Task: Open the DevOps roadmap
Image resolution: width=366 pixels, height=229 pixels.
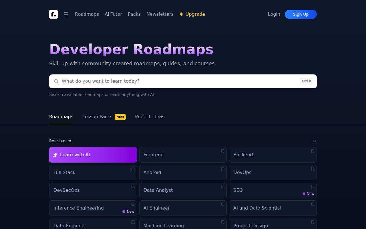Action: [x=273, y=173]
